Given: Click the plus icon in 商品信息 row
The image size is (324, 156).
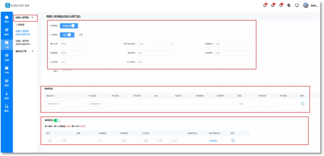Looking at the screenshot, I should pyautogui.click(x=303, y=104).
